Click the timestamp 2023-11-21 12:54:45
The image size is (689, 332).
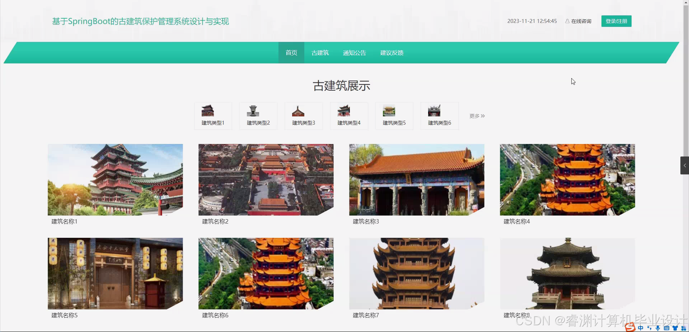pyautogui.click(x=532, y=21)
